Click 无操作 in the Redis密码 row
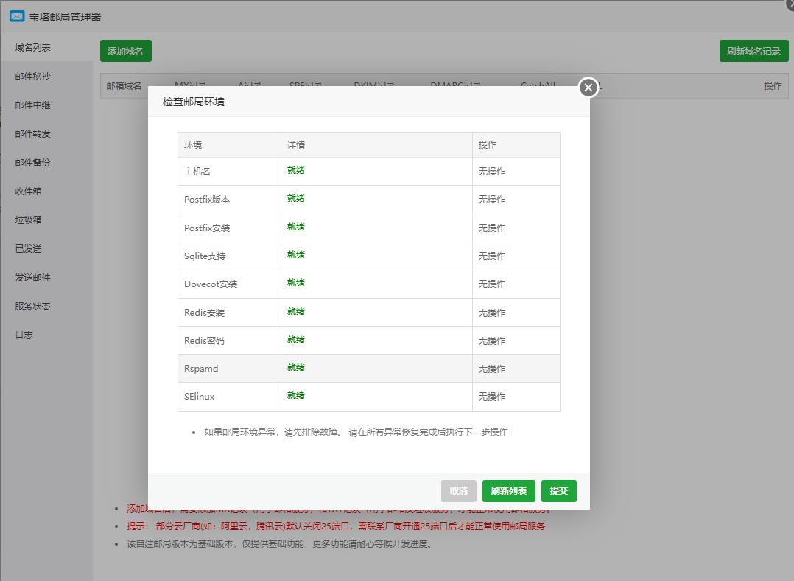Viewport: 794px width, 581px height. [x=492, y=341]
